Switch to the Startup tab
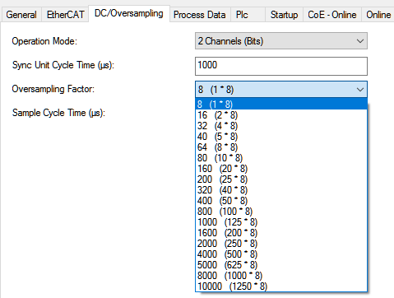 pyautogui.click(x=284, y=15)
